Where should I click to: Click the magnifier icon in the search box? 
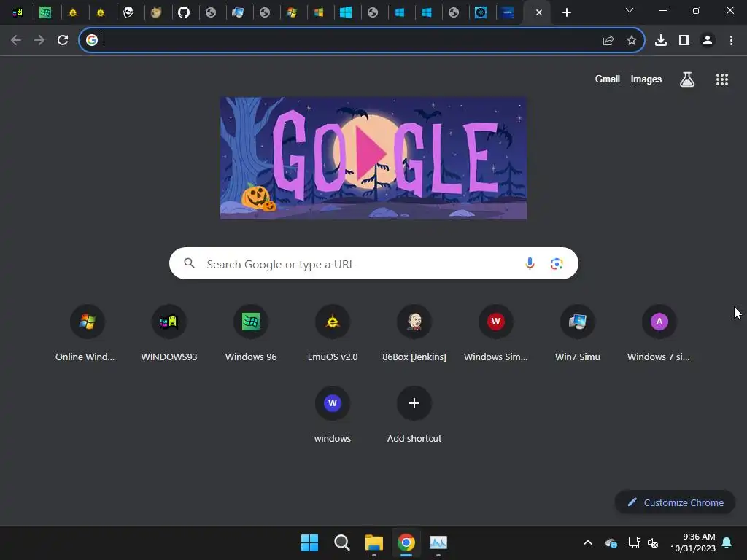[189, 263]
